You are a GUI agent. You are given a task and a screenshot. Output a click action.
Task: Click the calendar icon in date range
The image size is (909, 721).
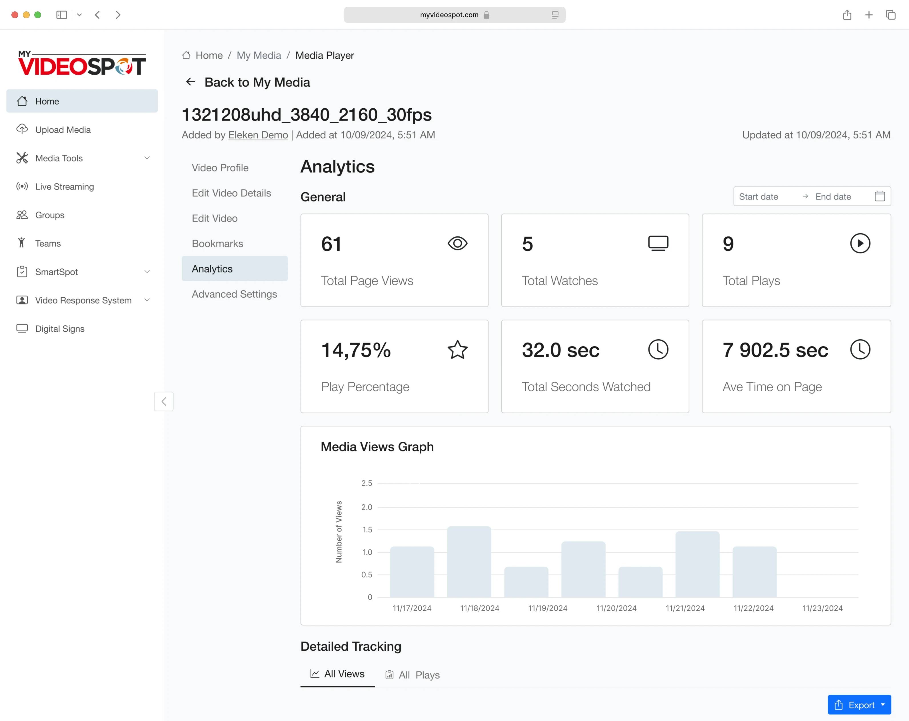(880, 196)
